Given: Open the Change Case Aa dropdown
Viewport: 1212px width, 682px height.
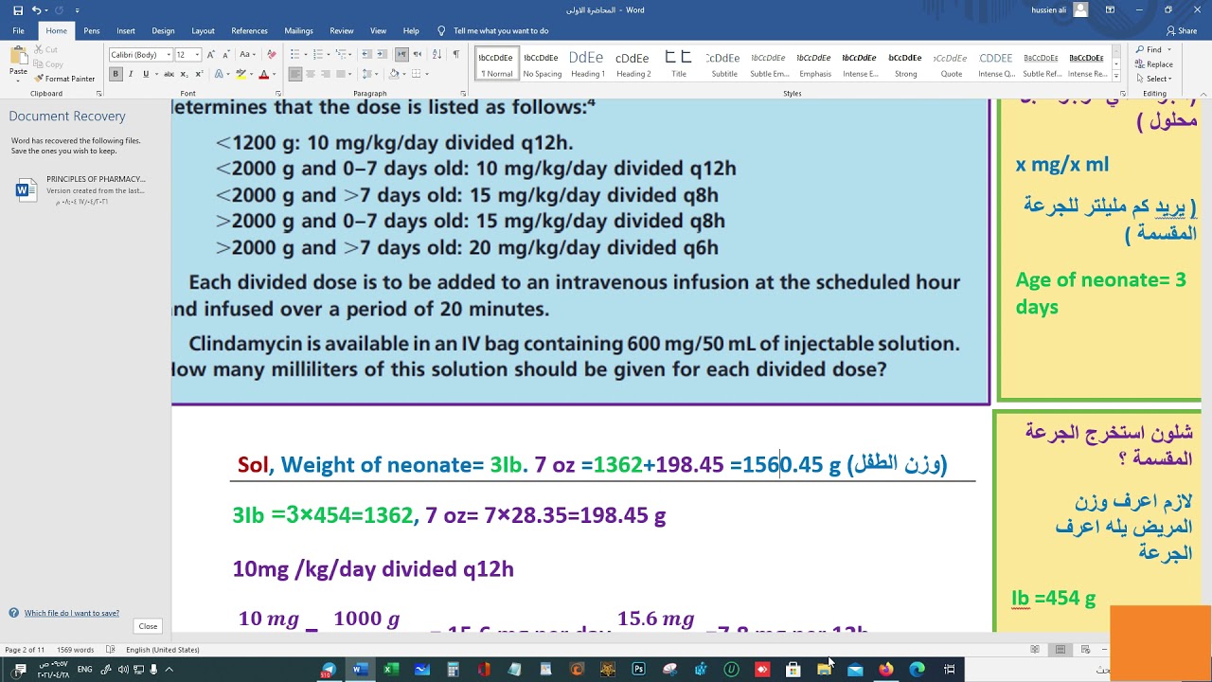Looking at the screenshot, I should pyautogui.click(x=247, y=55).
